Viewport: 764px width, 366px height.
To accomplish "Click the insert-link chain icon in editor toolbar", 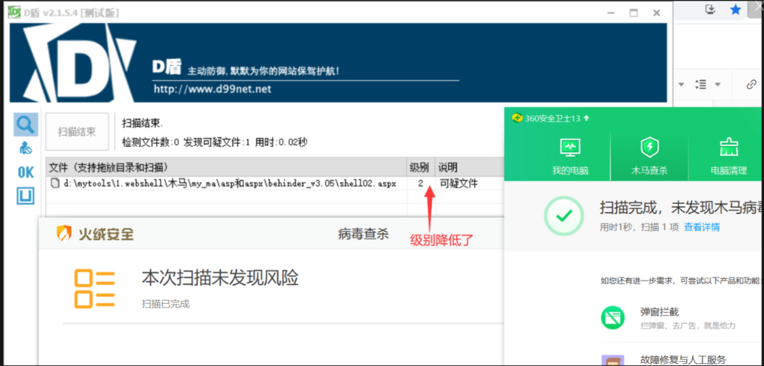I will coord(751,85).
